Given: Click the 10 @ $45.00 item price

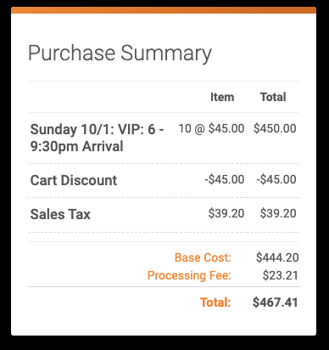Looking at the screenshot, I should pos(211,128).
